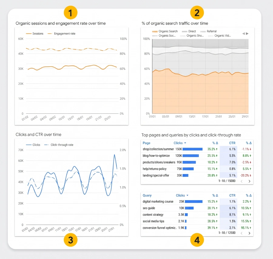
Task: Toggle Engagement rate legend series
Action: [x=62, y=34]
